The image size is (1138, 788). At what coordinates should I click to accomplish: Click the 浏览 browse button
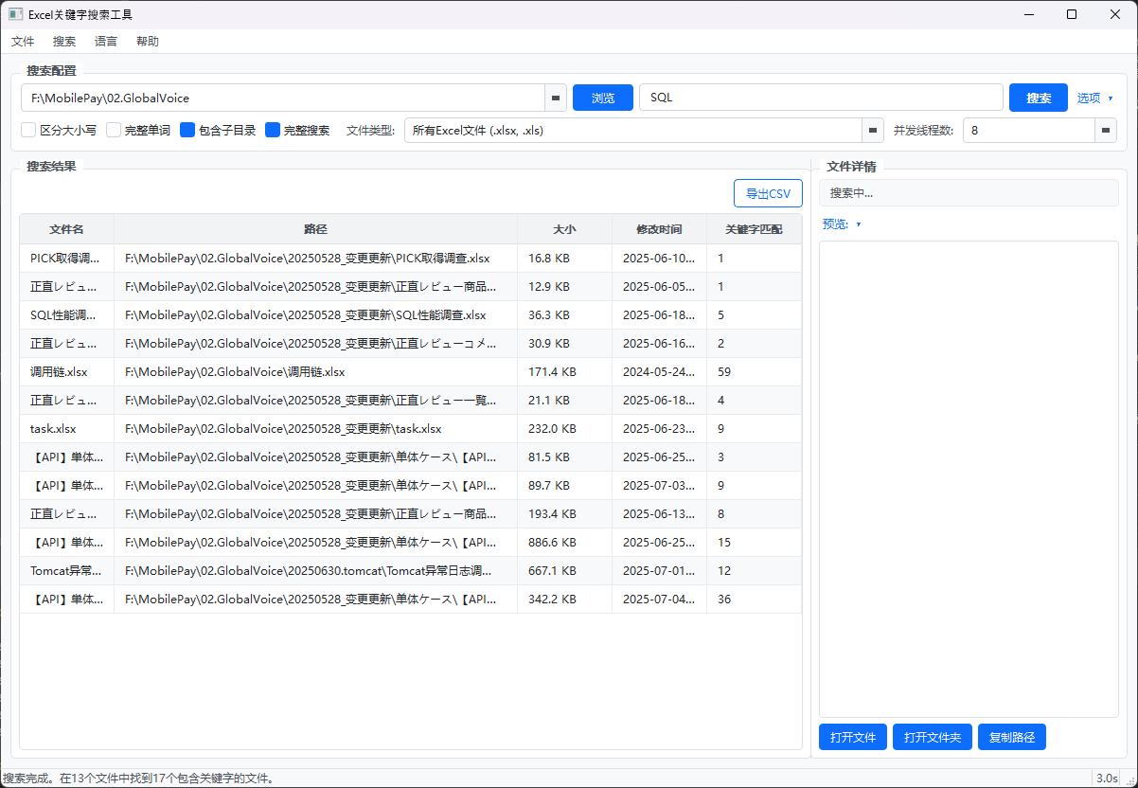tap(603, 98)
